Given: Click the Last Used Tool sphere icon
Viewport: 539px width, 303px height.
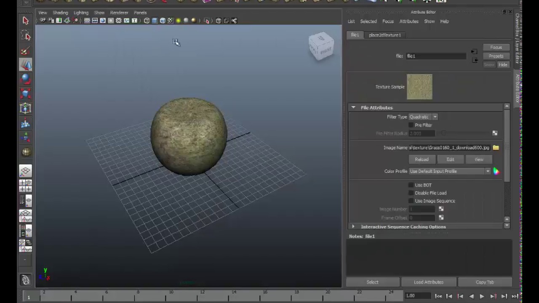Looking at the screenshot, I should tap(25, 152).
